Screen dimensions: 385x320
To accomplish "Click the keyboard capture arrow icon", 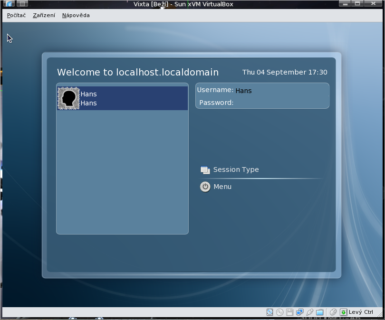I will [344, 312].
